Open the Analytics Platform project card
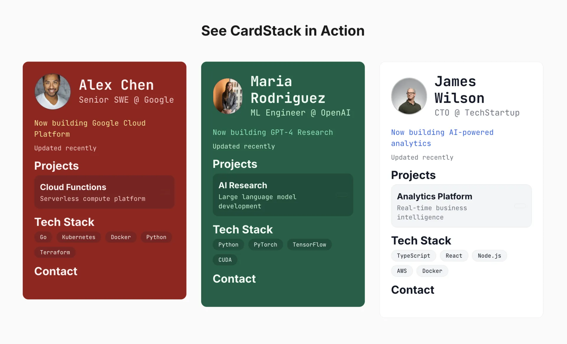The width and height of the screenshot is (567, 344). (461, 206)
